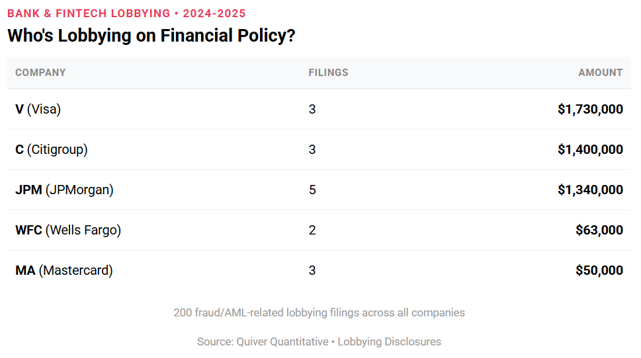This screenshot has height=358, width=641.
Task: Select the WFC (Wells Fargo) company name
Action: pyautogui.click(x=68, y=230)
